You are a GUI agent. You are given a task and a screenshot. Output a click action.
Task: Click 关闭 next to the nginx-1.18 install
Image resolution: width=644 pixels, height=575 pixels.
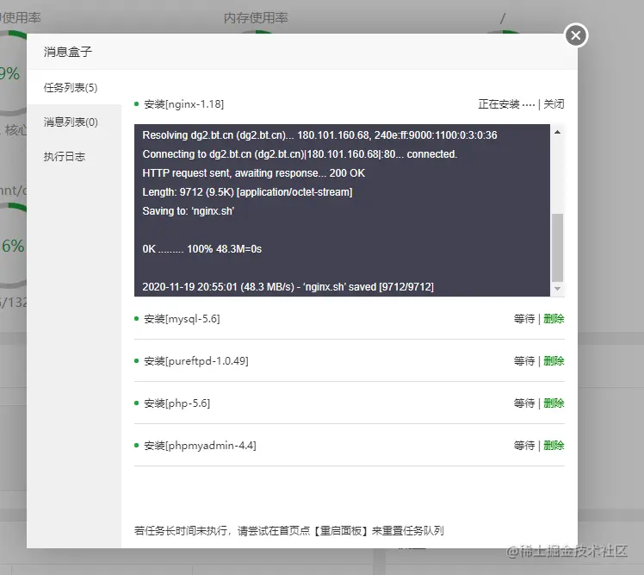click(554, 104)
